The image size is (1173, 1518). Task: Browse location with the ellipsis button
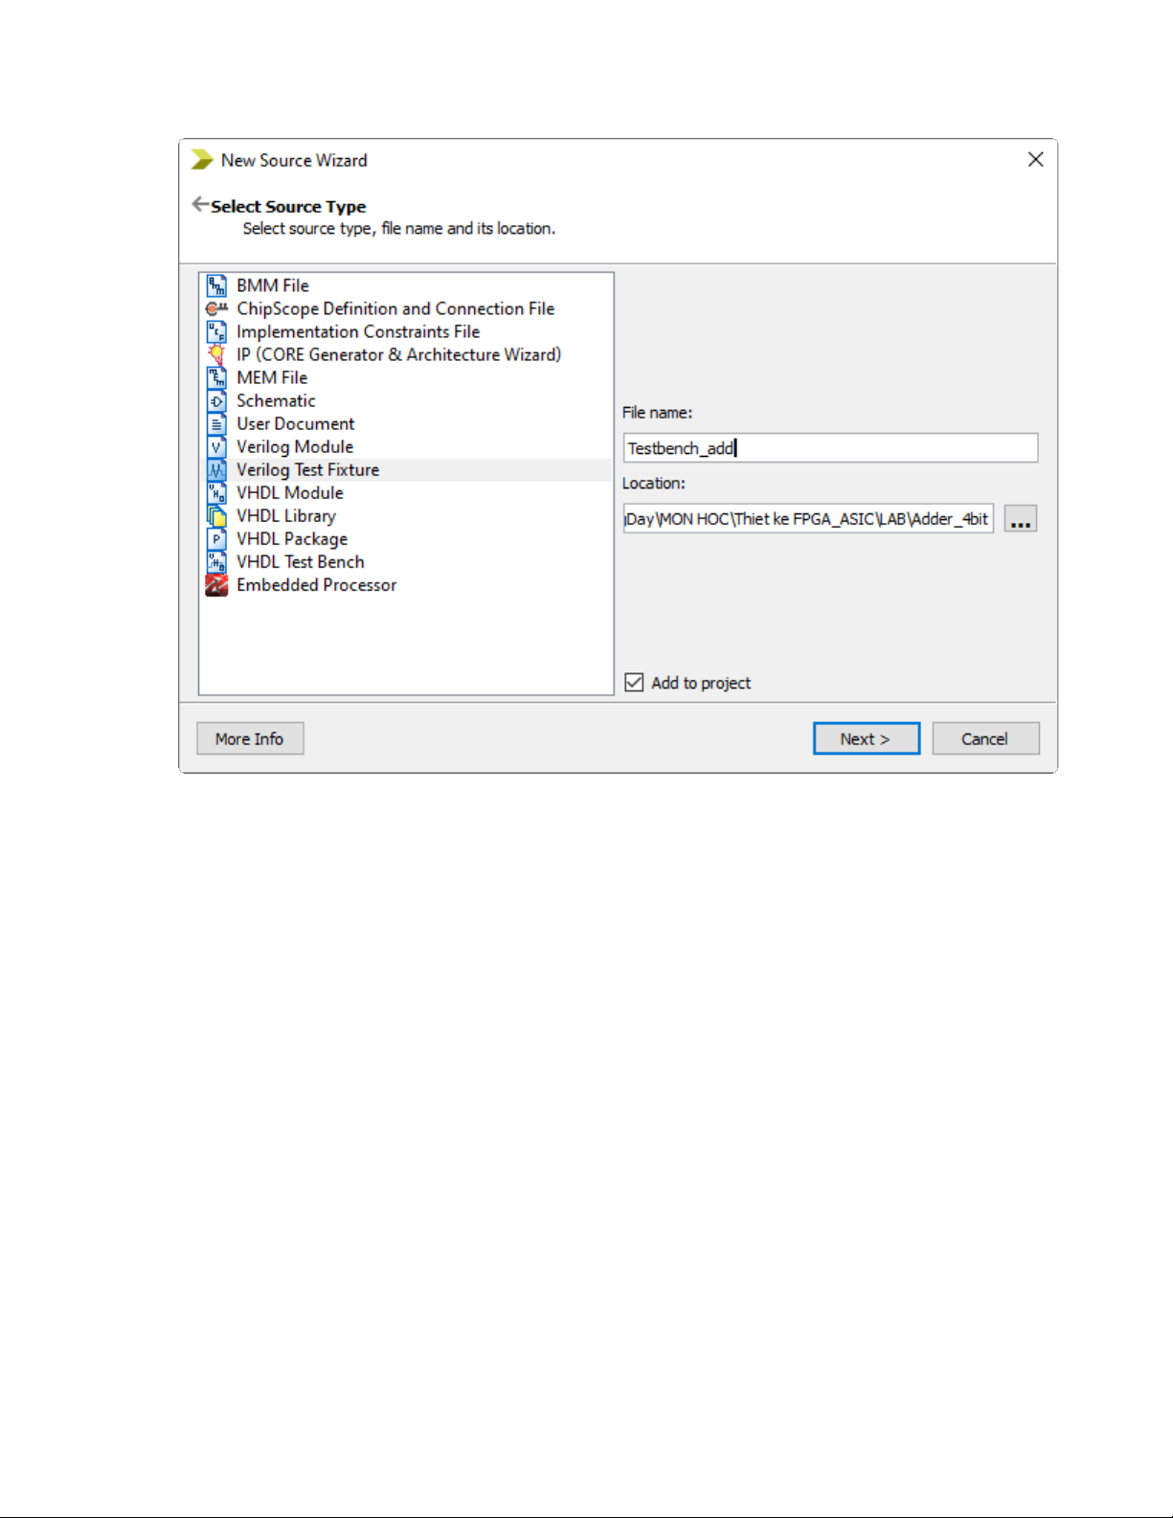pos(1021,518)
